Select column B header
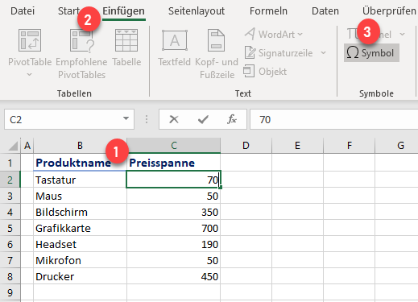The width and height of the screenshot is (418, 302). pos(80,146)
